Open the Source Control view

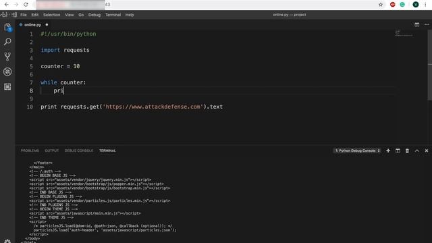click(x=7, y=57)
